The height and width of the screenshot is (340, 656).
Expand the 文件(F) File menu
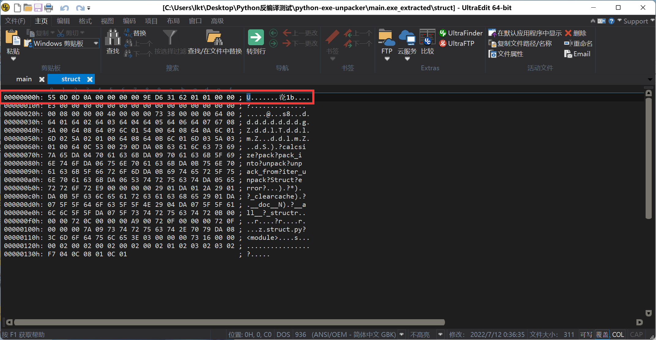pos(16,20)
